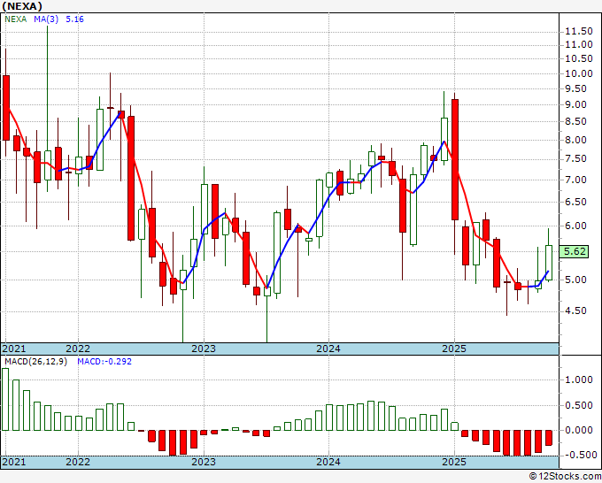Click 2023 on the price chart timeline
This screenshot has height=483, width=602.
[x=204, y=349]
